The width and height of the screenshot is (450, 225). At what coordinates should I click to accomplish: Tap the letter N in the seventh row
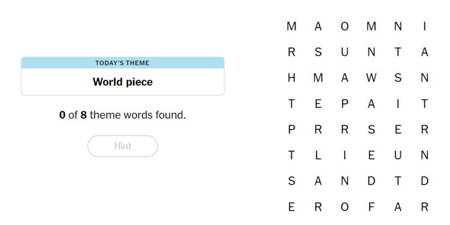[x=345, y=181]
